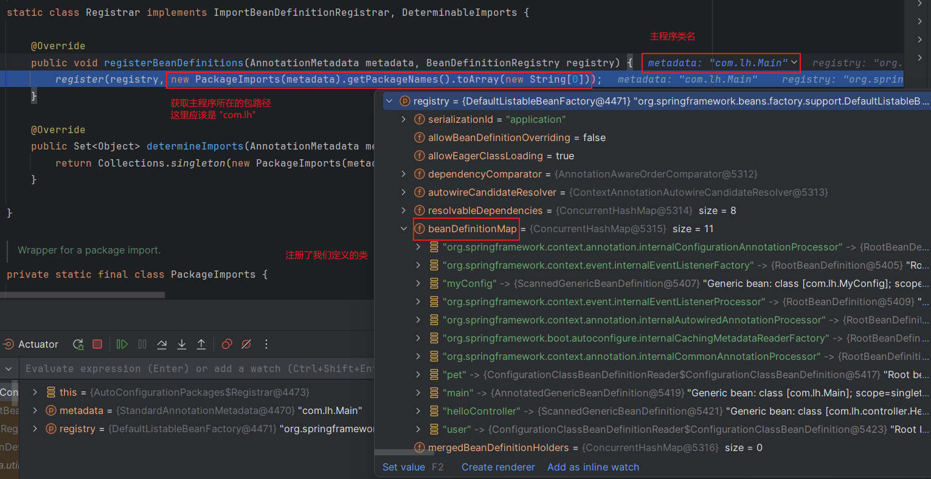Click the field icon next to allowEagerClassLoading
Viewport: 931px width, 479px height.
click(x=419, y=156)
